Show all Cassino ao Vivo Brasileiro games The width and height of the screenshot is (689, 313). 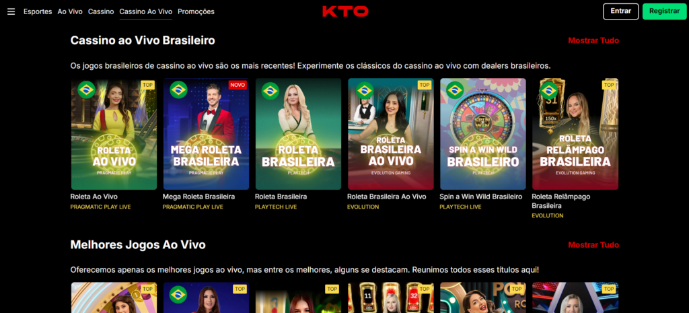click(x=593, y=40)
